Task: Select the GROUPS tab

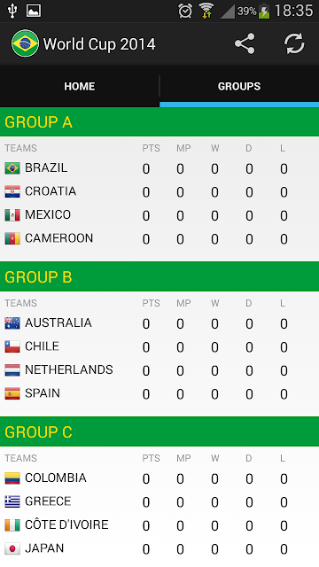Action: pos(239,86)
